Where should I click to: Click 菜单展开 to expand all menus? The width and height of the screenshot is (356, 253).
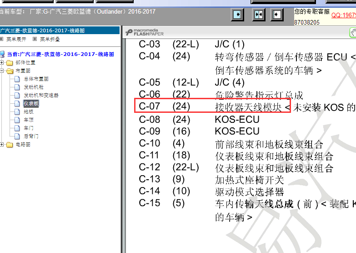pyautogui.click(x=15, y=40)
